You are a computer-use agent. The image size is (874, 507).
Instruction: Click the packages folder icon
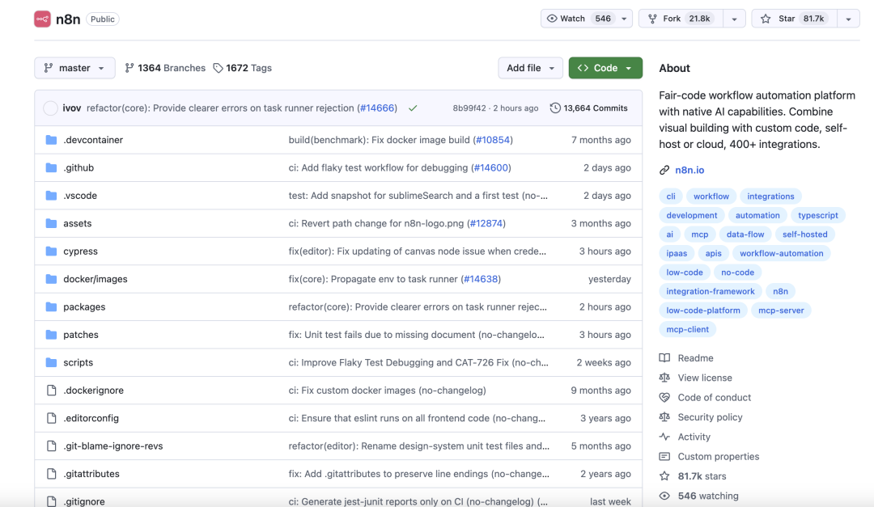[x=51, y=307]
